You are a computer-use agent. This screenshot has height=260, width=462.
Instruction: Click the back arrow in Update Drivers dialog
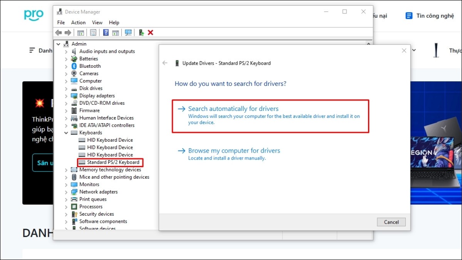[x=165, y=63]
